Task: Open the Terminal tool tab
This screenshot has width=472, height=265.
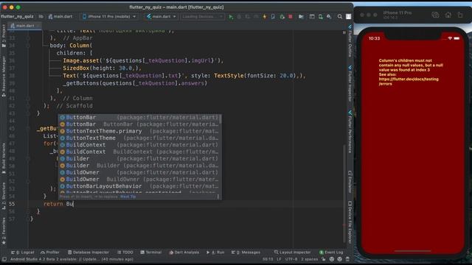Action: (x=150, y=252)
